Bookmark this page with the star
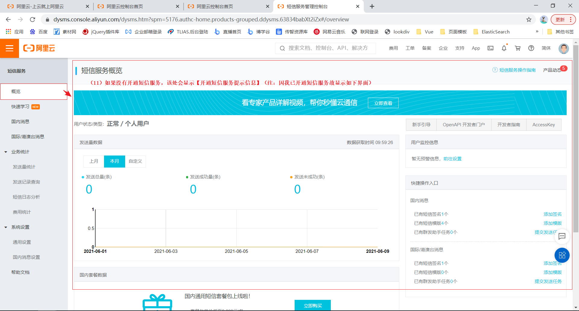579x311 pixels. coord(529,20)
